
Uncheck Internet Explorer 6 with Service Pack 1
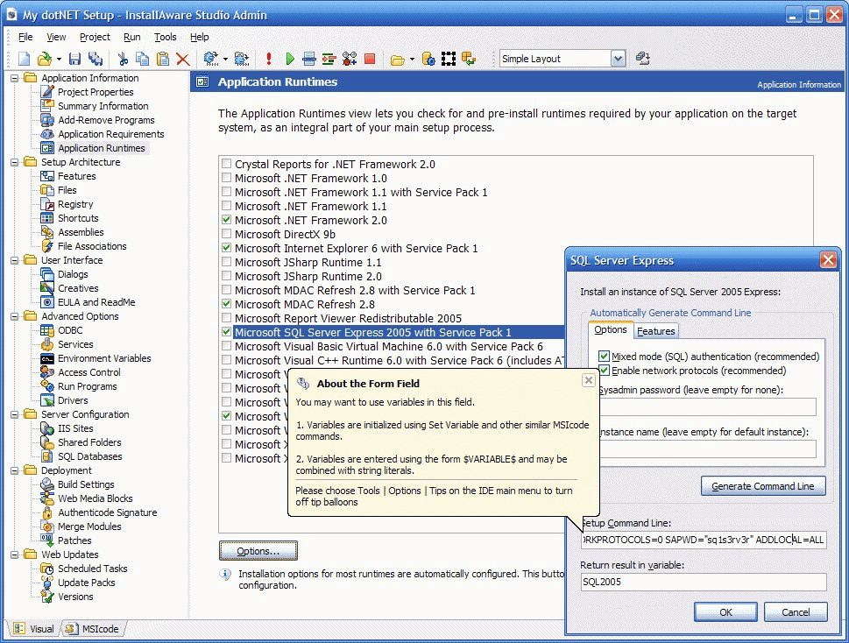[x=226, y=248]
